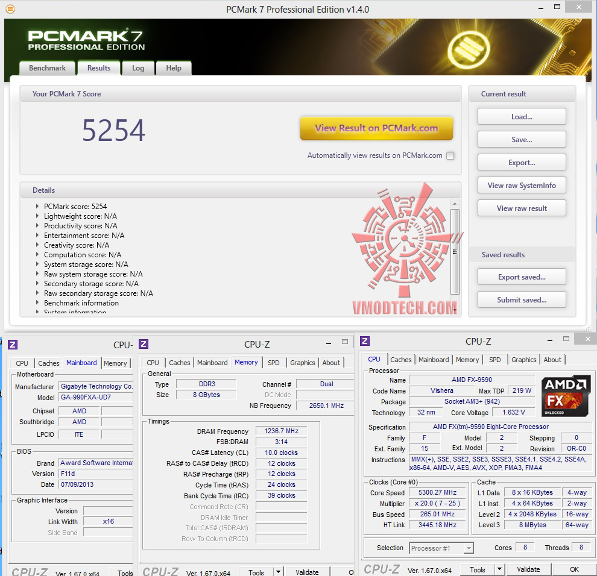Expand the Creativity score row
This screenshot has width=597, height=576.
37,245
